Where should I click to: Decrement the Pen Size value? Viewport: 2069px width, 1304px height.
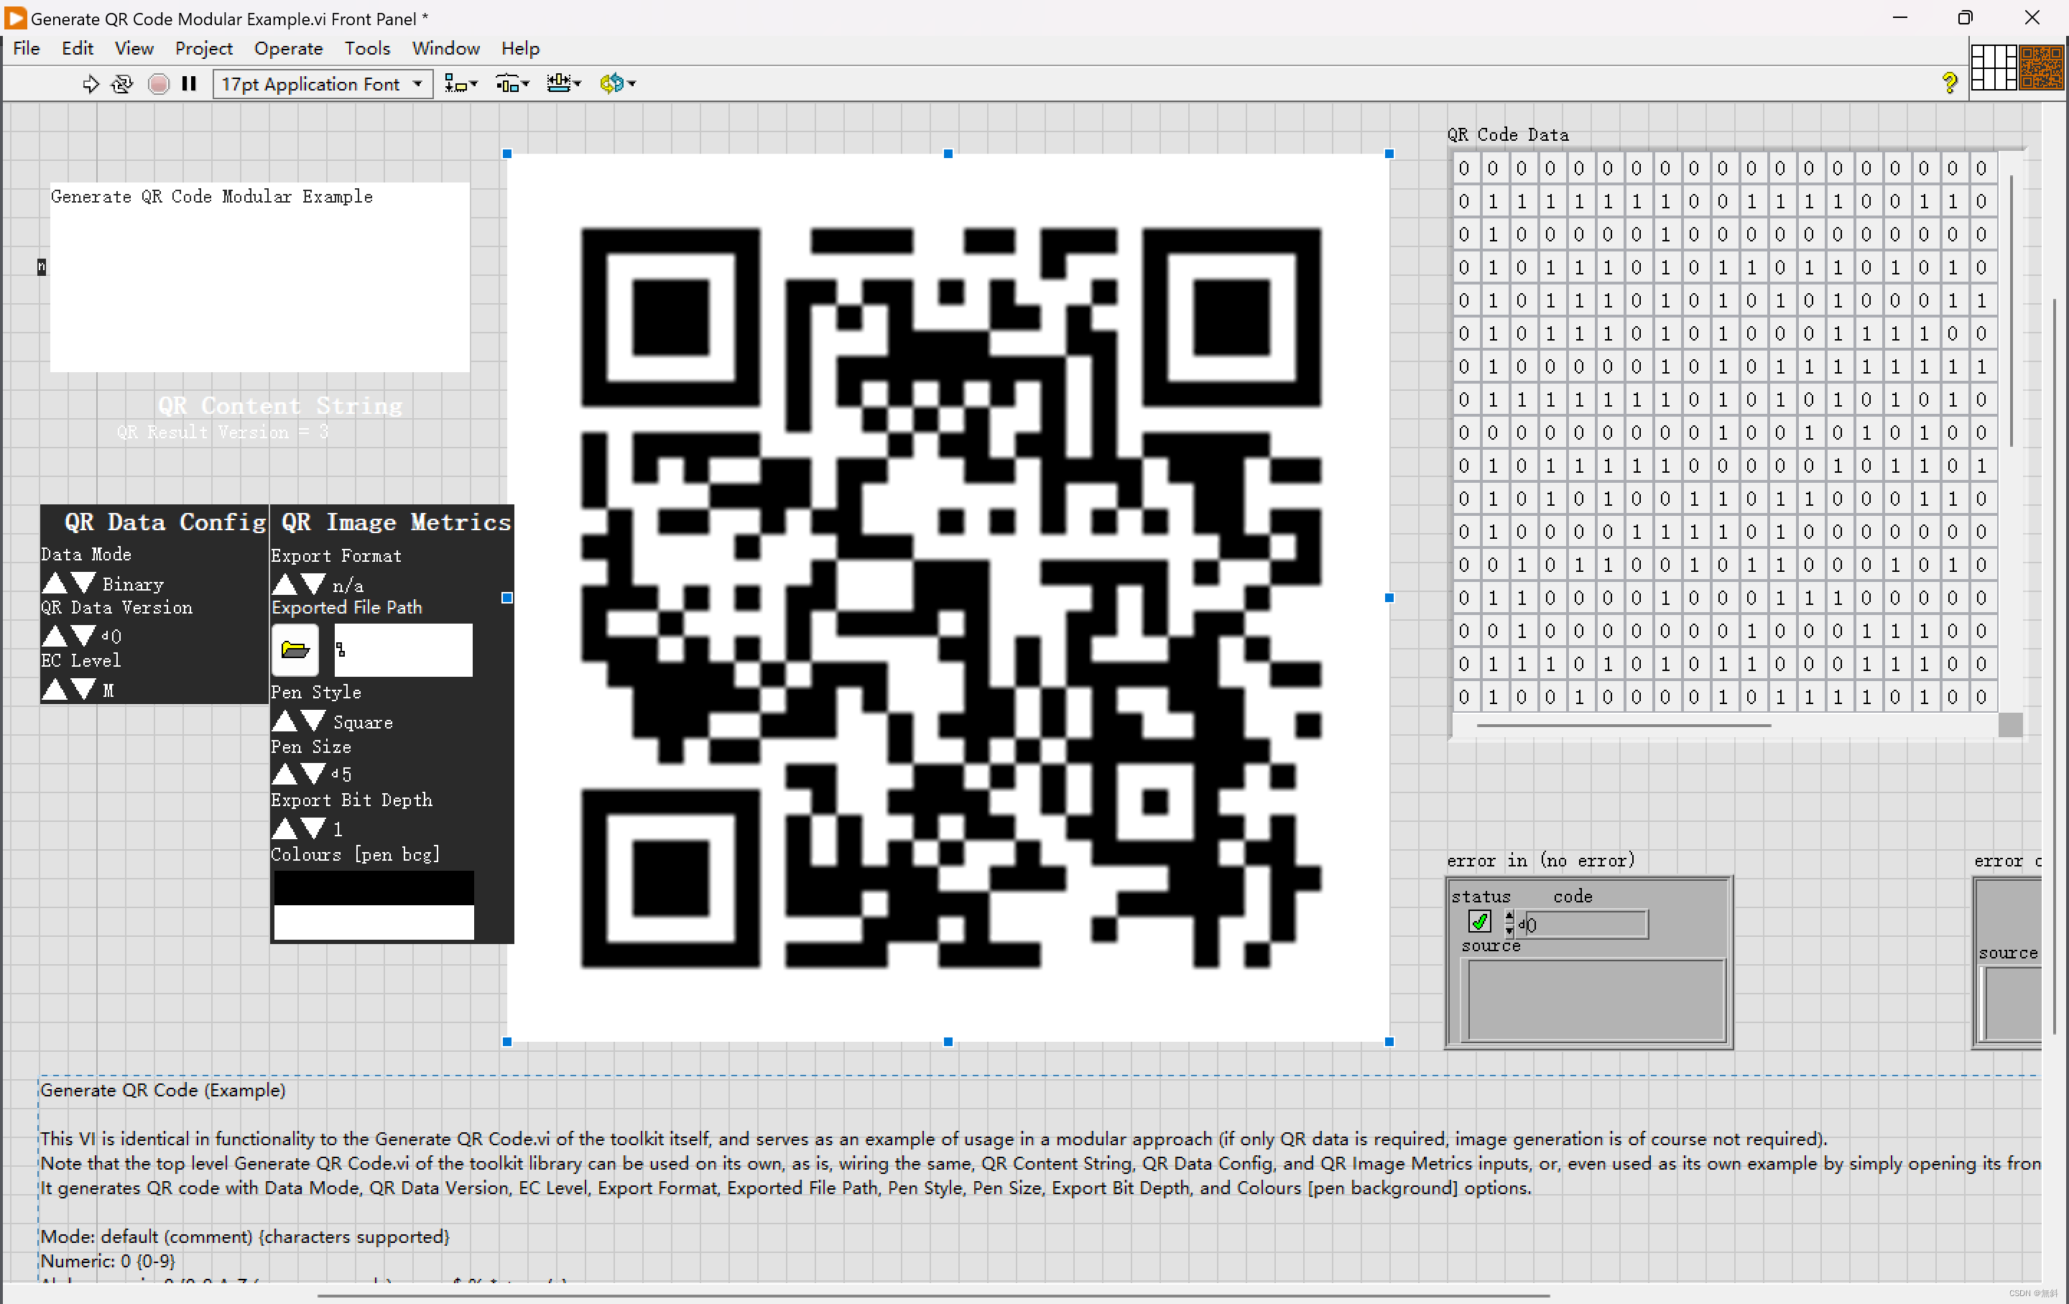click(x=315, y=774)
